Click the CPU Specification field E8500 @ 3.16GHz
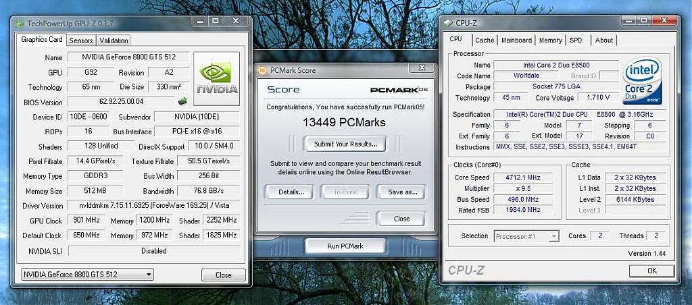The height and width of the screenshot is (305, 692). [579, 115]
